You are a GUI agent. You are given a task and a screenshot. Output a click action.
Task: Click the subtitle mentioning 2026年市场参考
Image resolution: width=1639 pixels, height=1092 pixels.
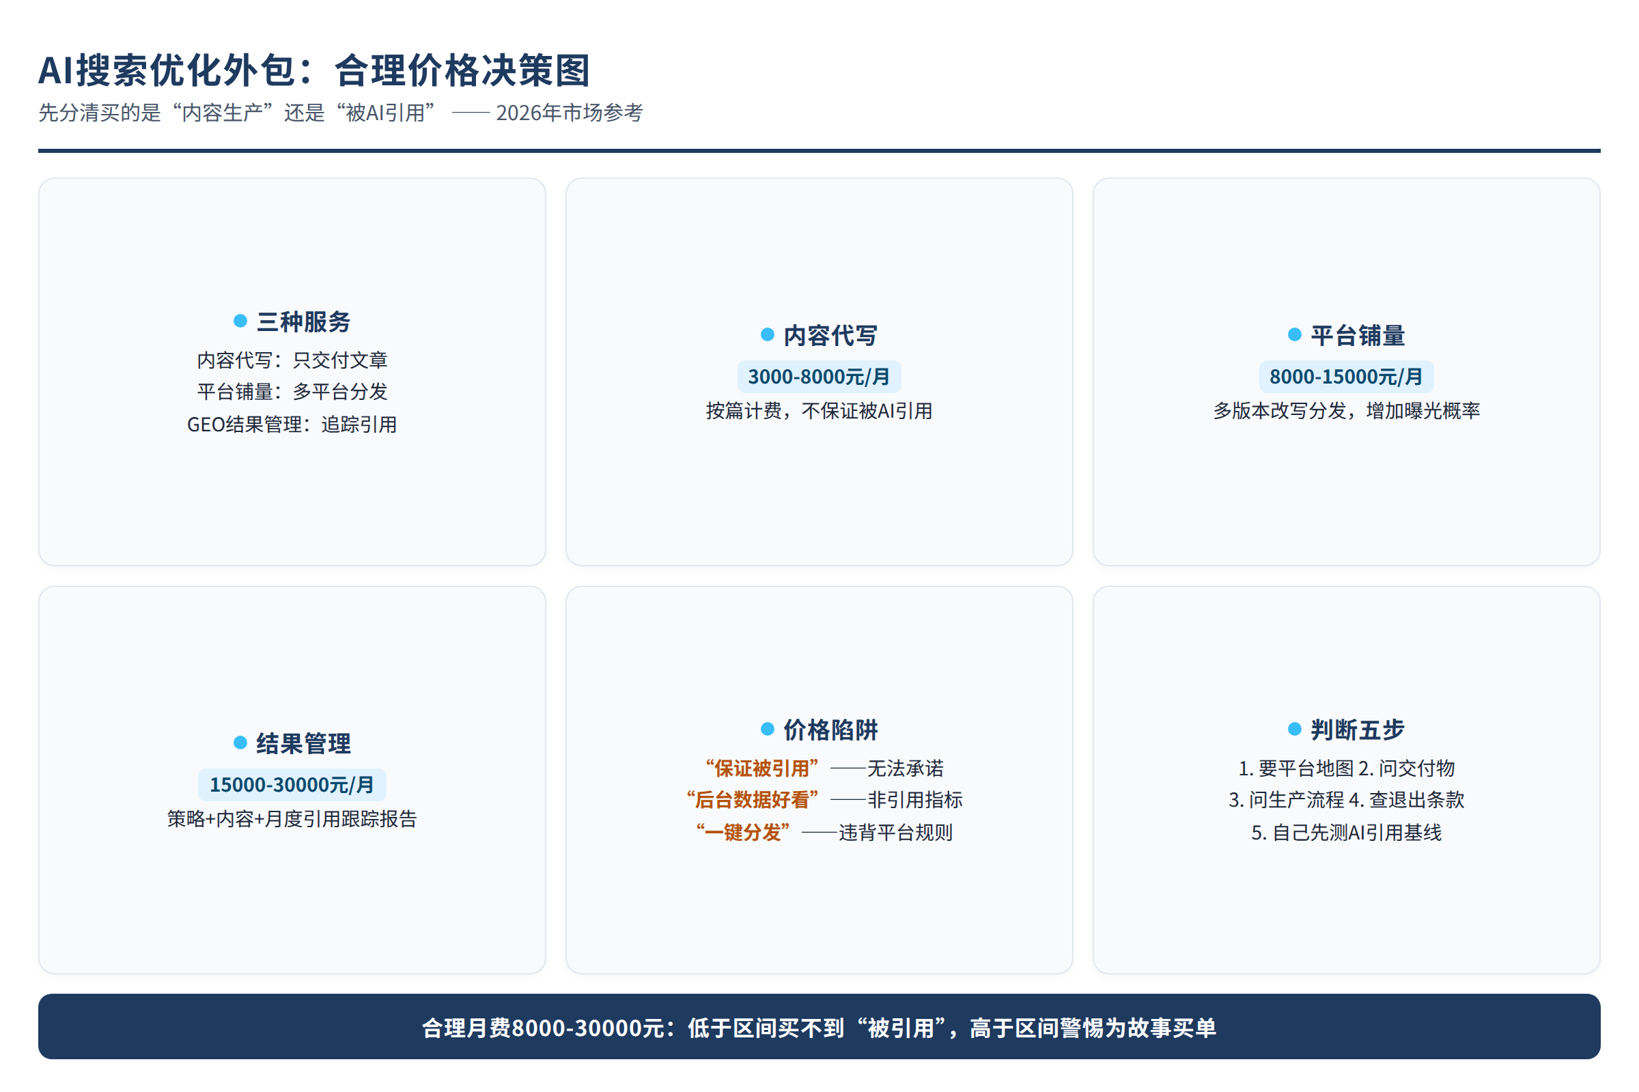[x=341, y=112]
